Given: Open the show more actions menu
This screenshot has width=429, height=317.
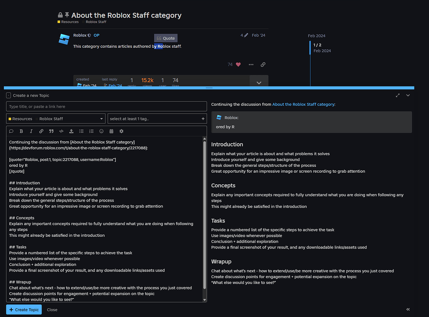Looking at the screenshot, I should 251,64.
